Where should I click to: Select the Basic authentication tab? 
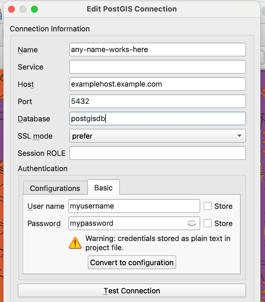pyautogui.click(x=104, y=188)
